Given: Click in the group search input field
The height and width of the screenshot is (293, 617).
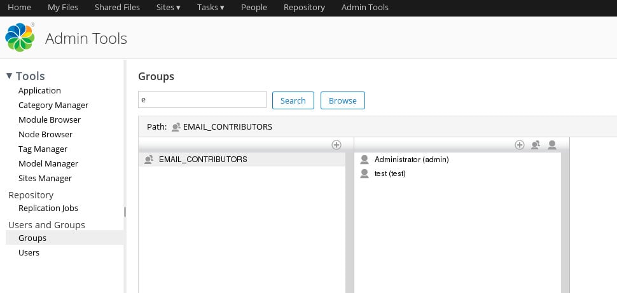Looking at the screenshot, I should point(202,100).
